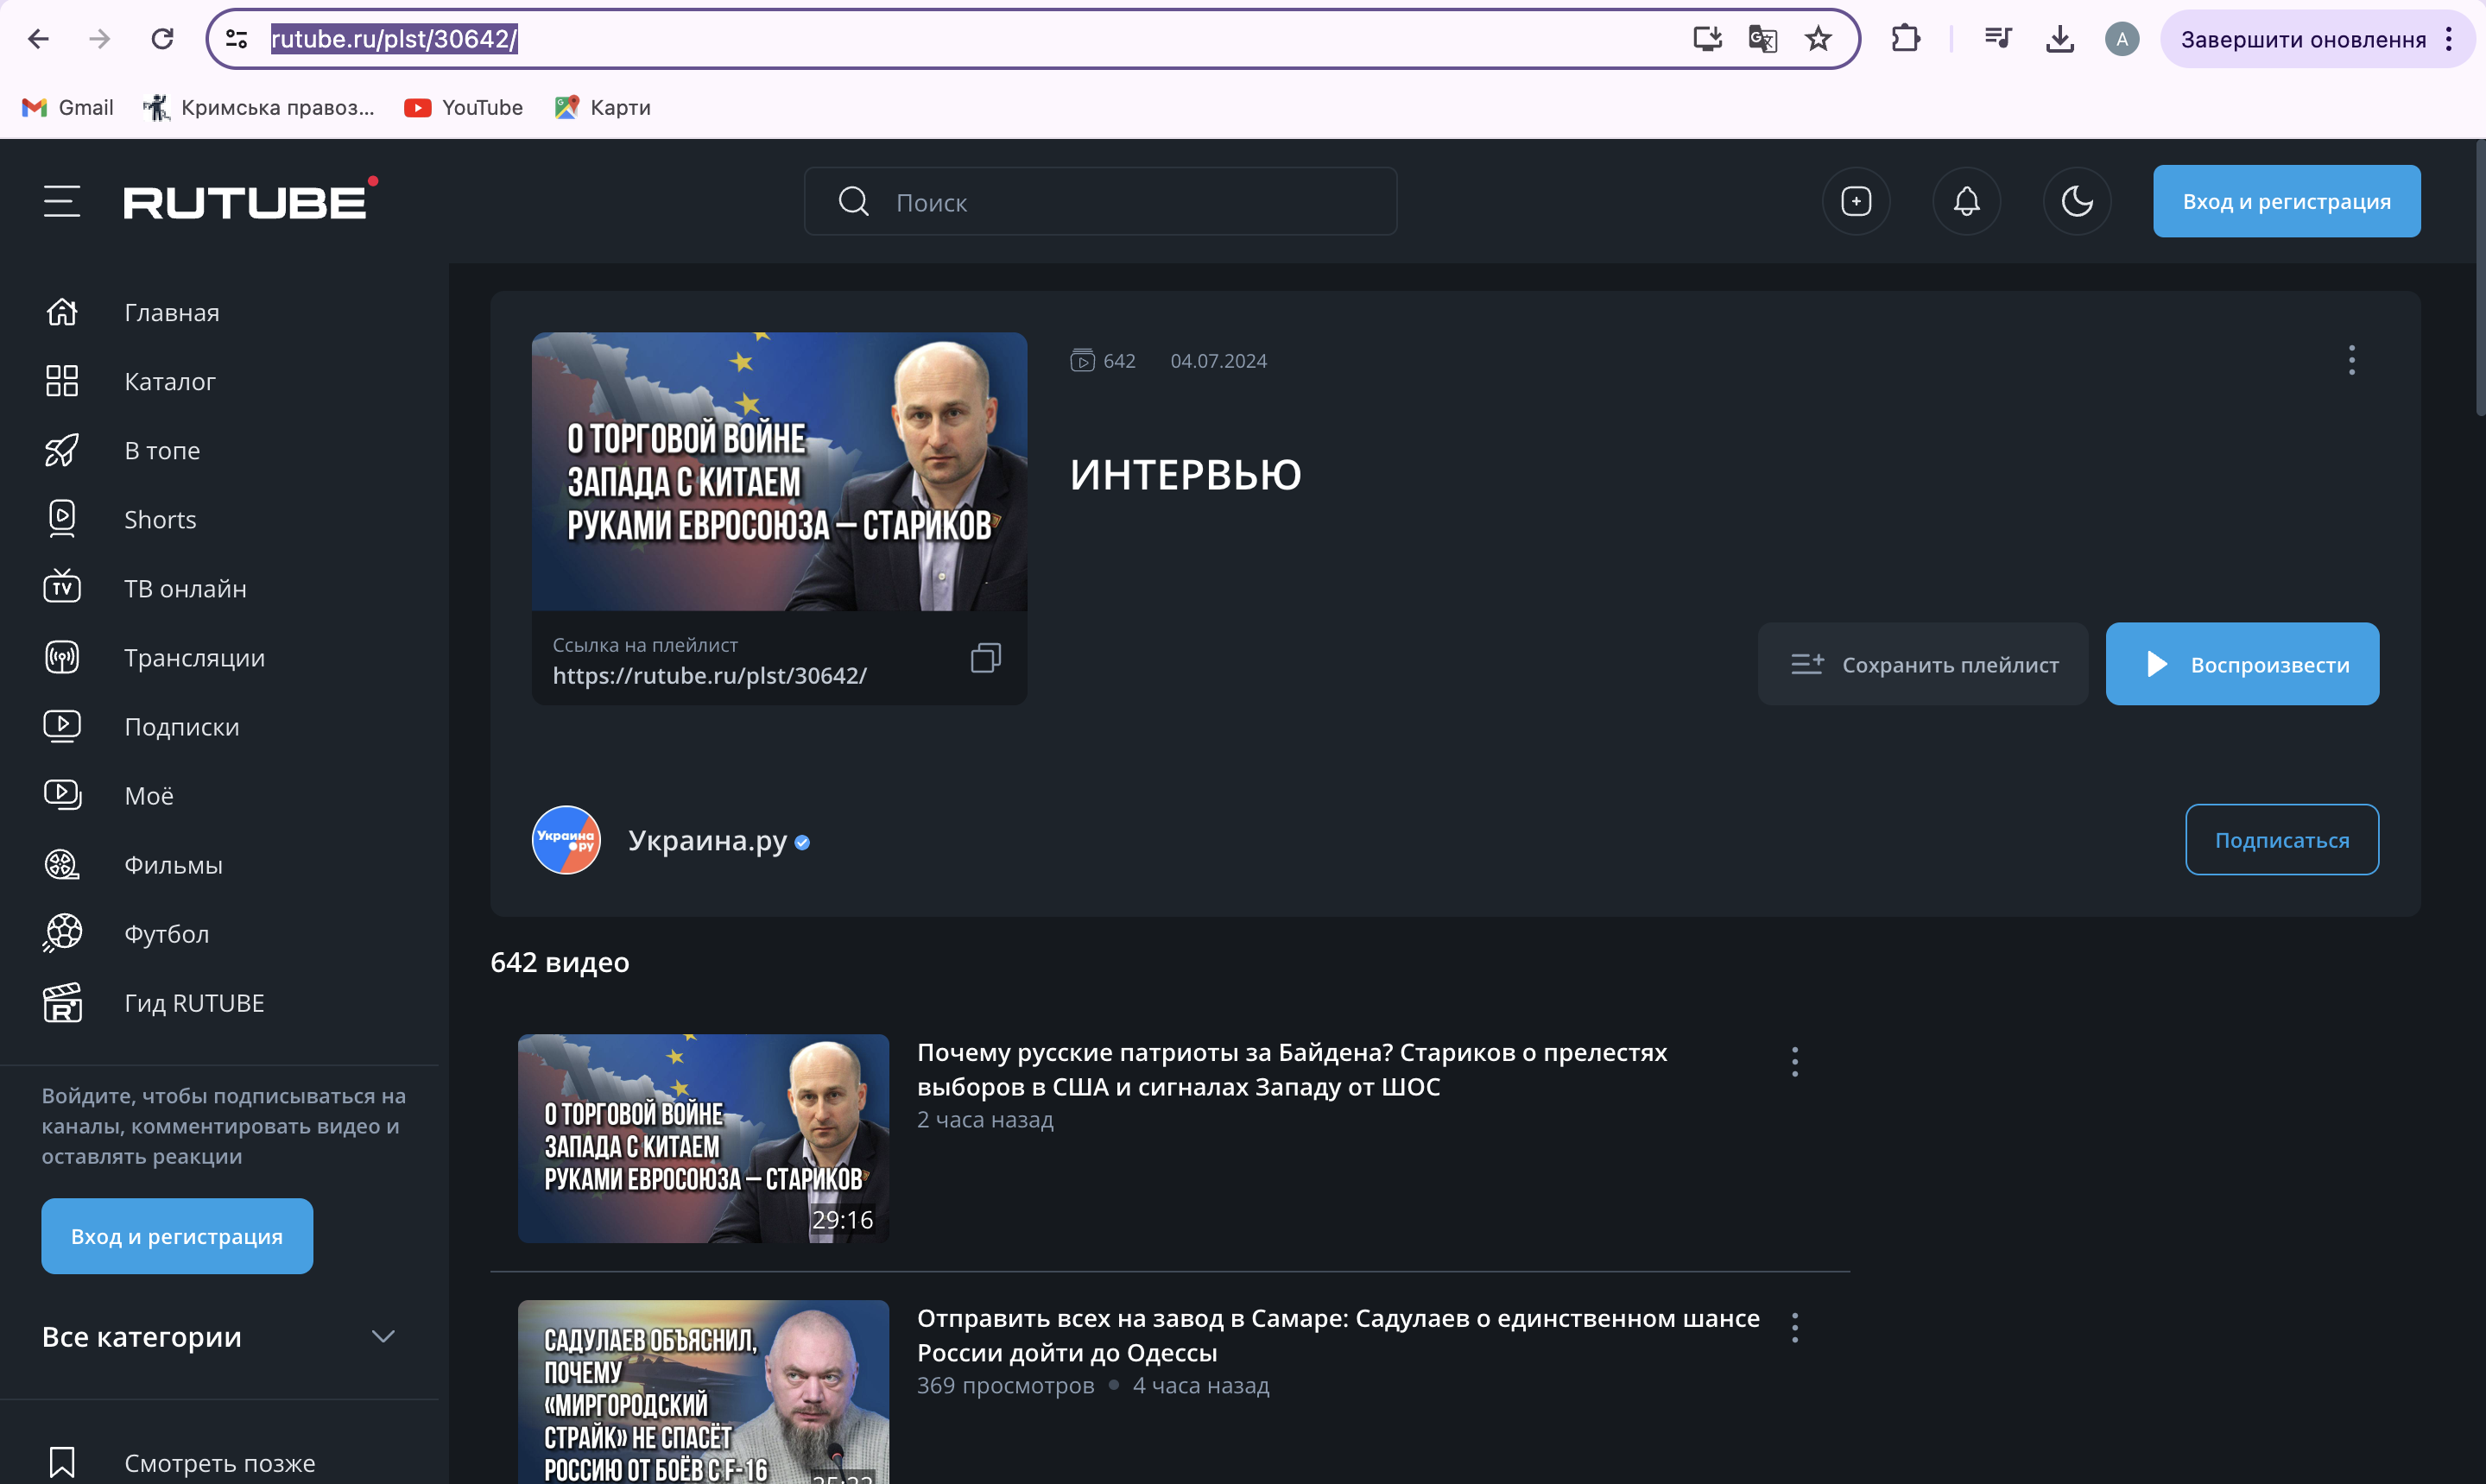
Task: Open Смотреть позже in sidebar
Action: coord(220,1462)
